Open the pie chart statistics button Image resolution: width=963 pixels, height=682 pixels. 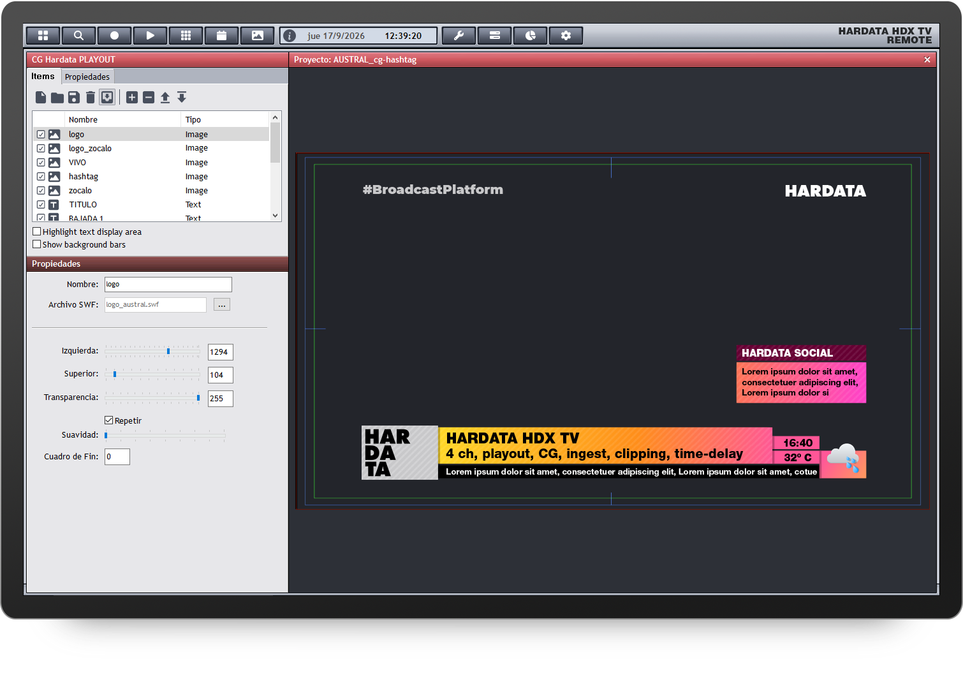(530, 36)
